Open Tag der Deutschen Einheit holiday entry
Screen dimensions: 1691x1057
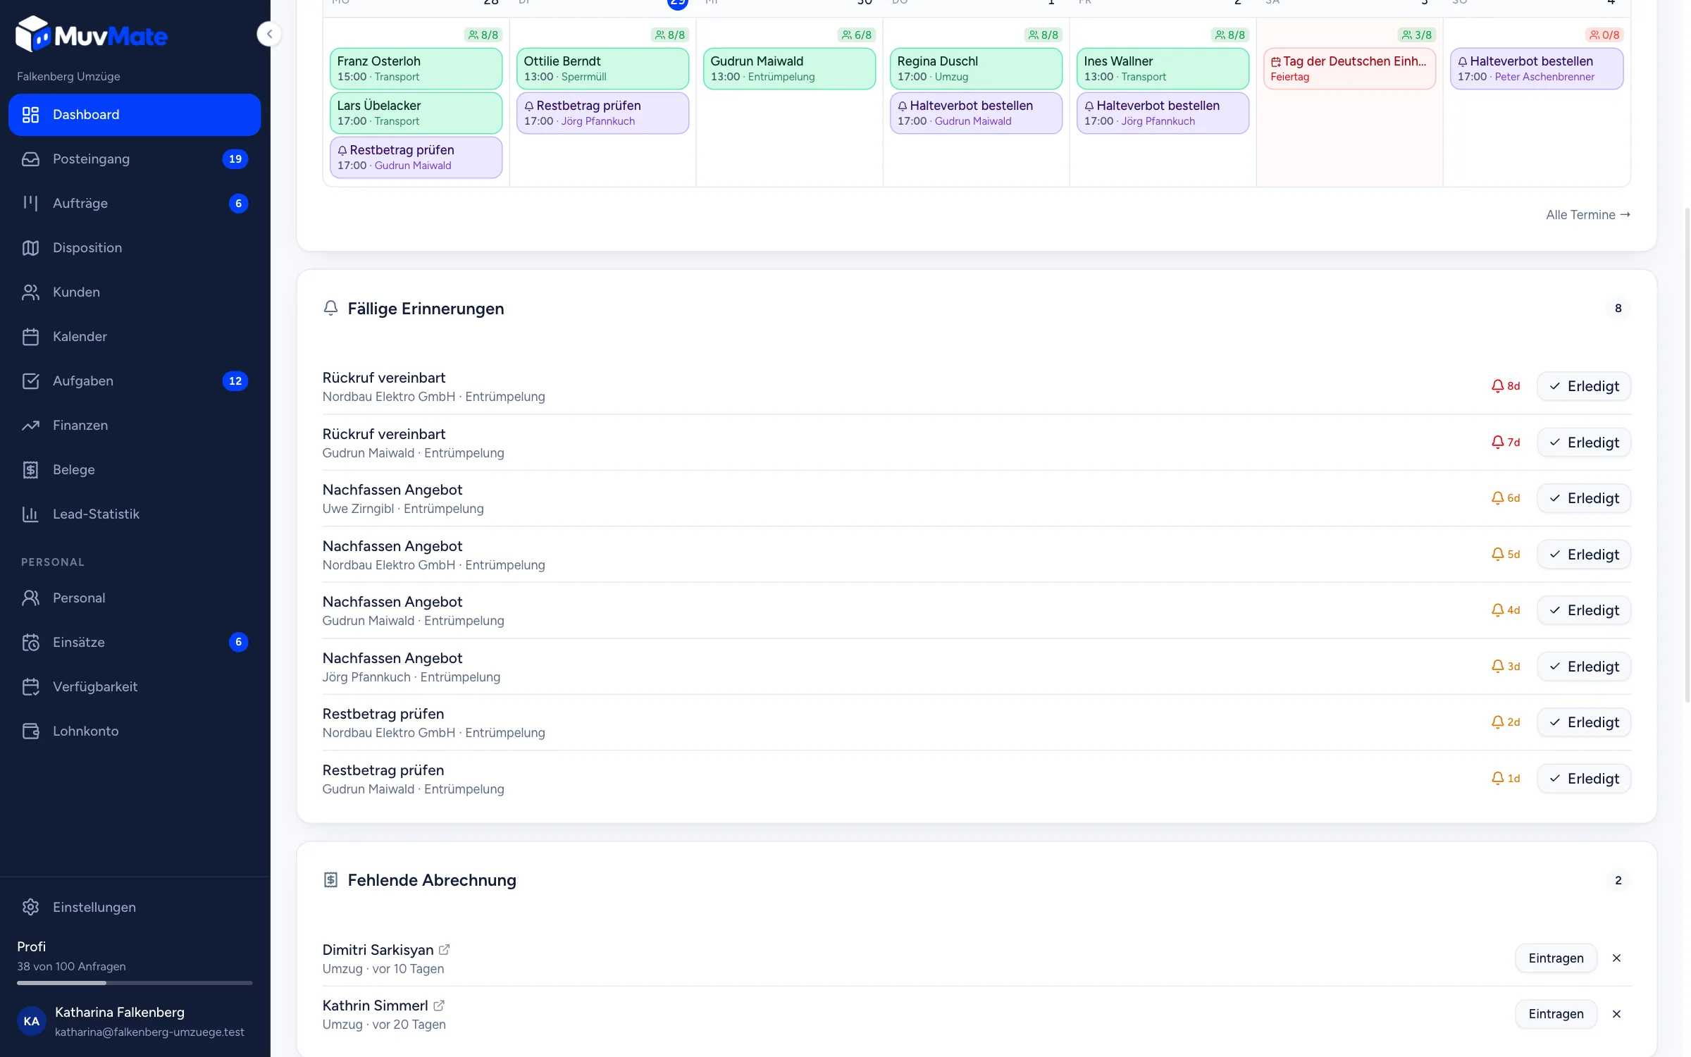1349,68
